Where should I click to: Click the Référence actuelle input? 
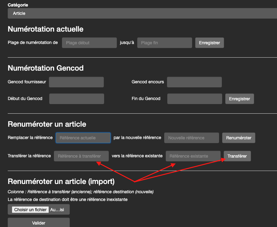(x=83, y=138)
